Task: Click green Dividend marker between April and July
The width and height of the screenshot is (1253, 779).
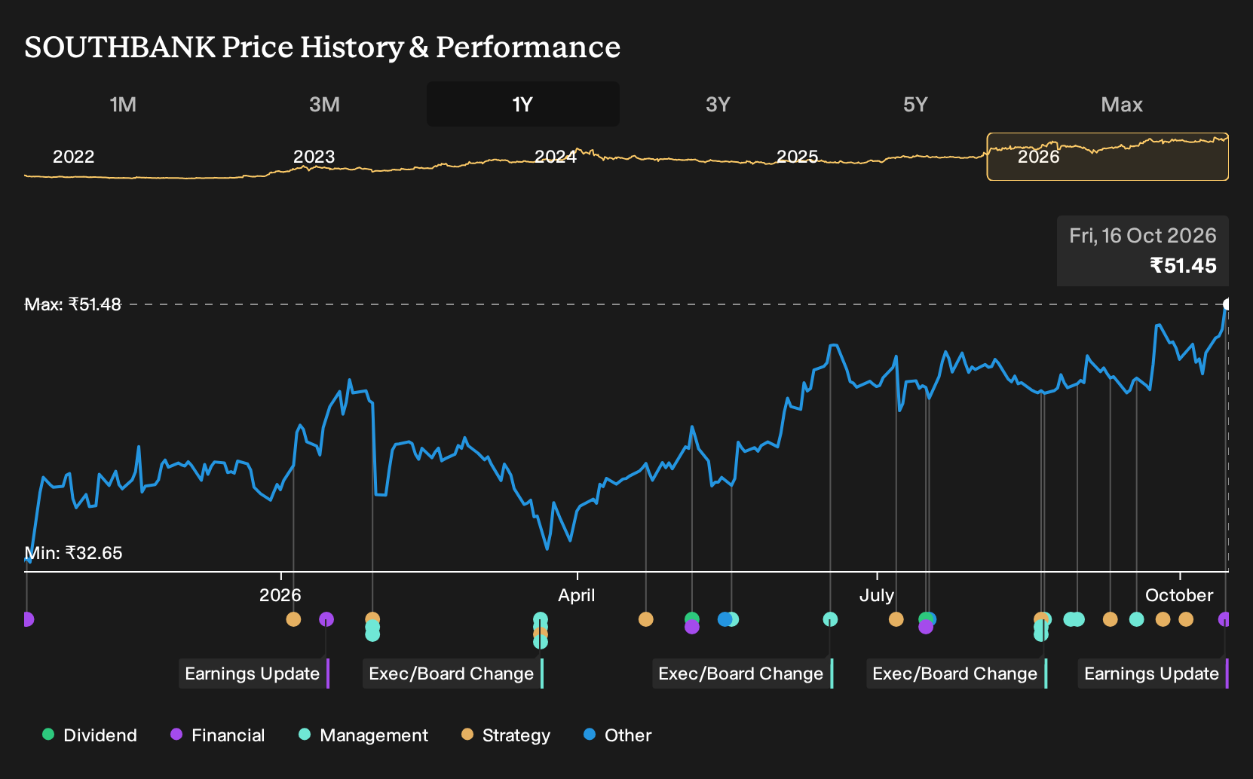Action: pos(692,619)
